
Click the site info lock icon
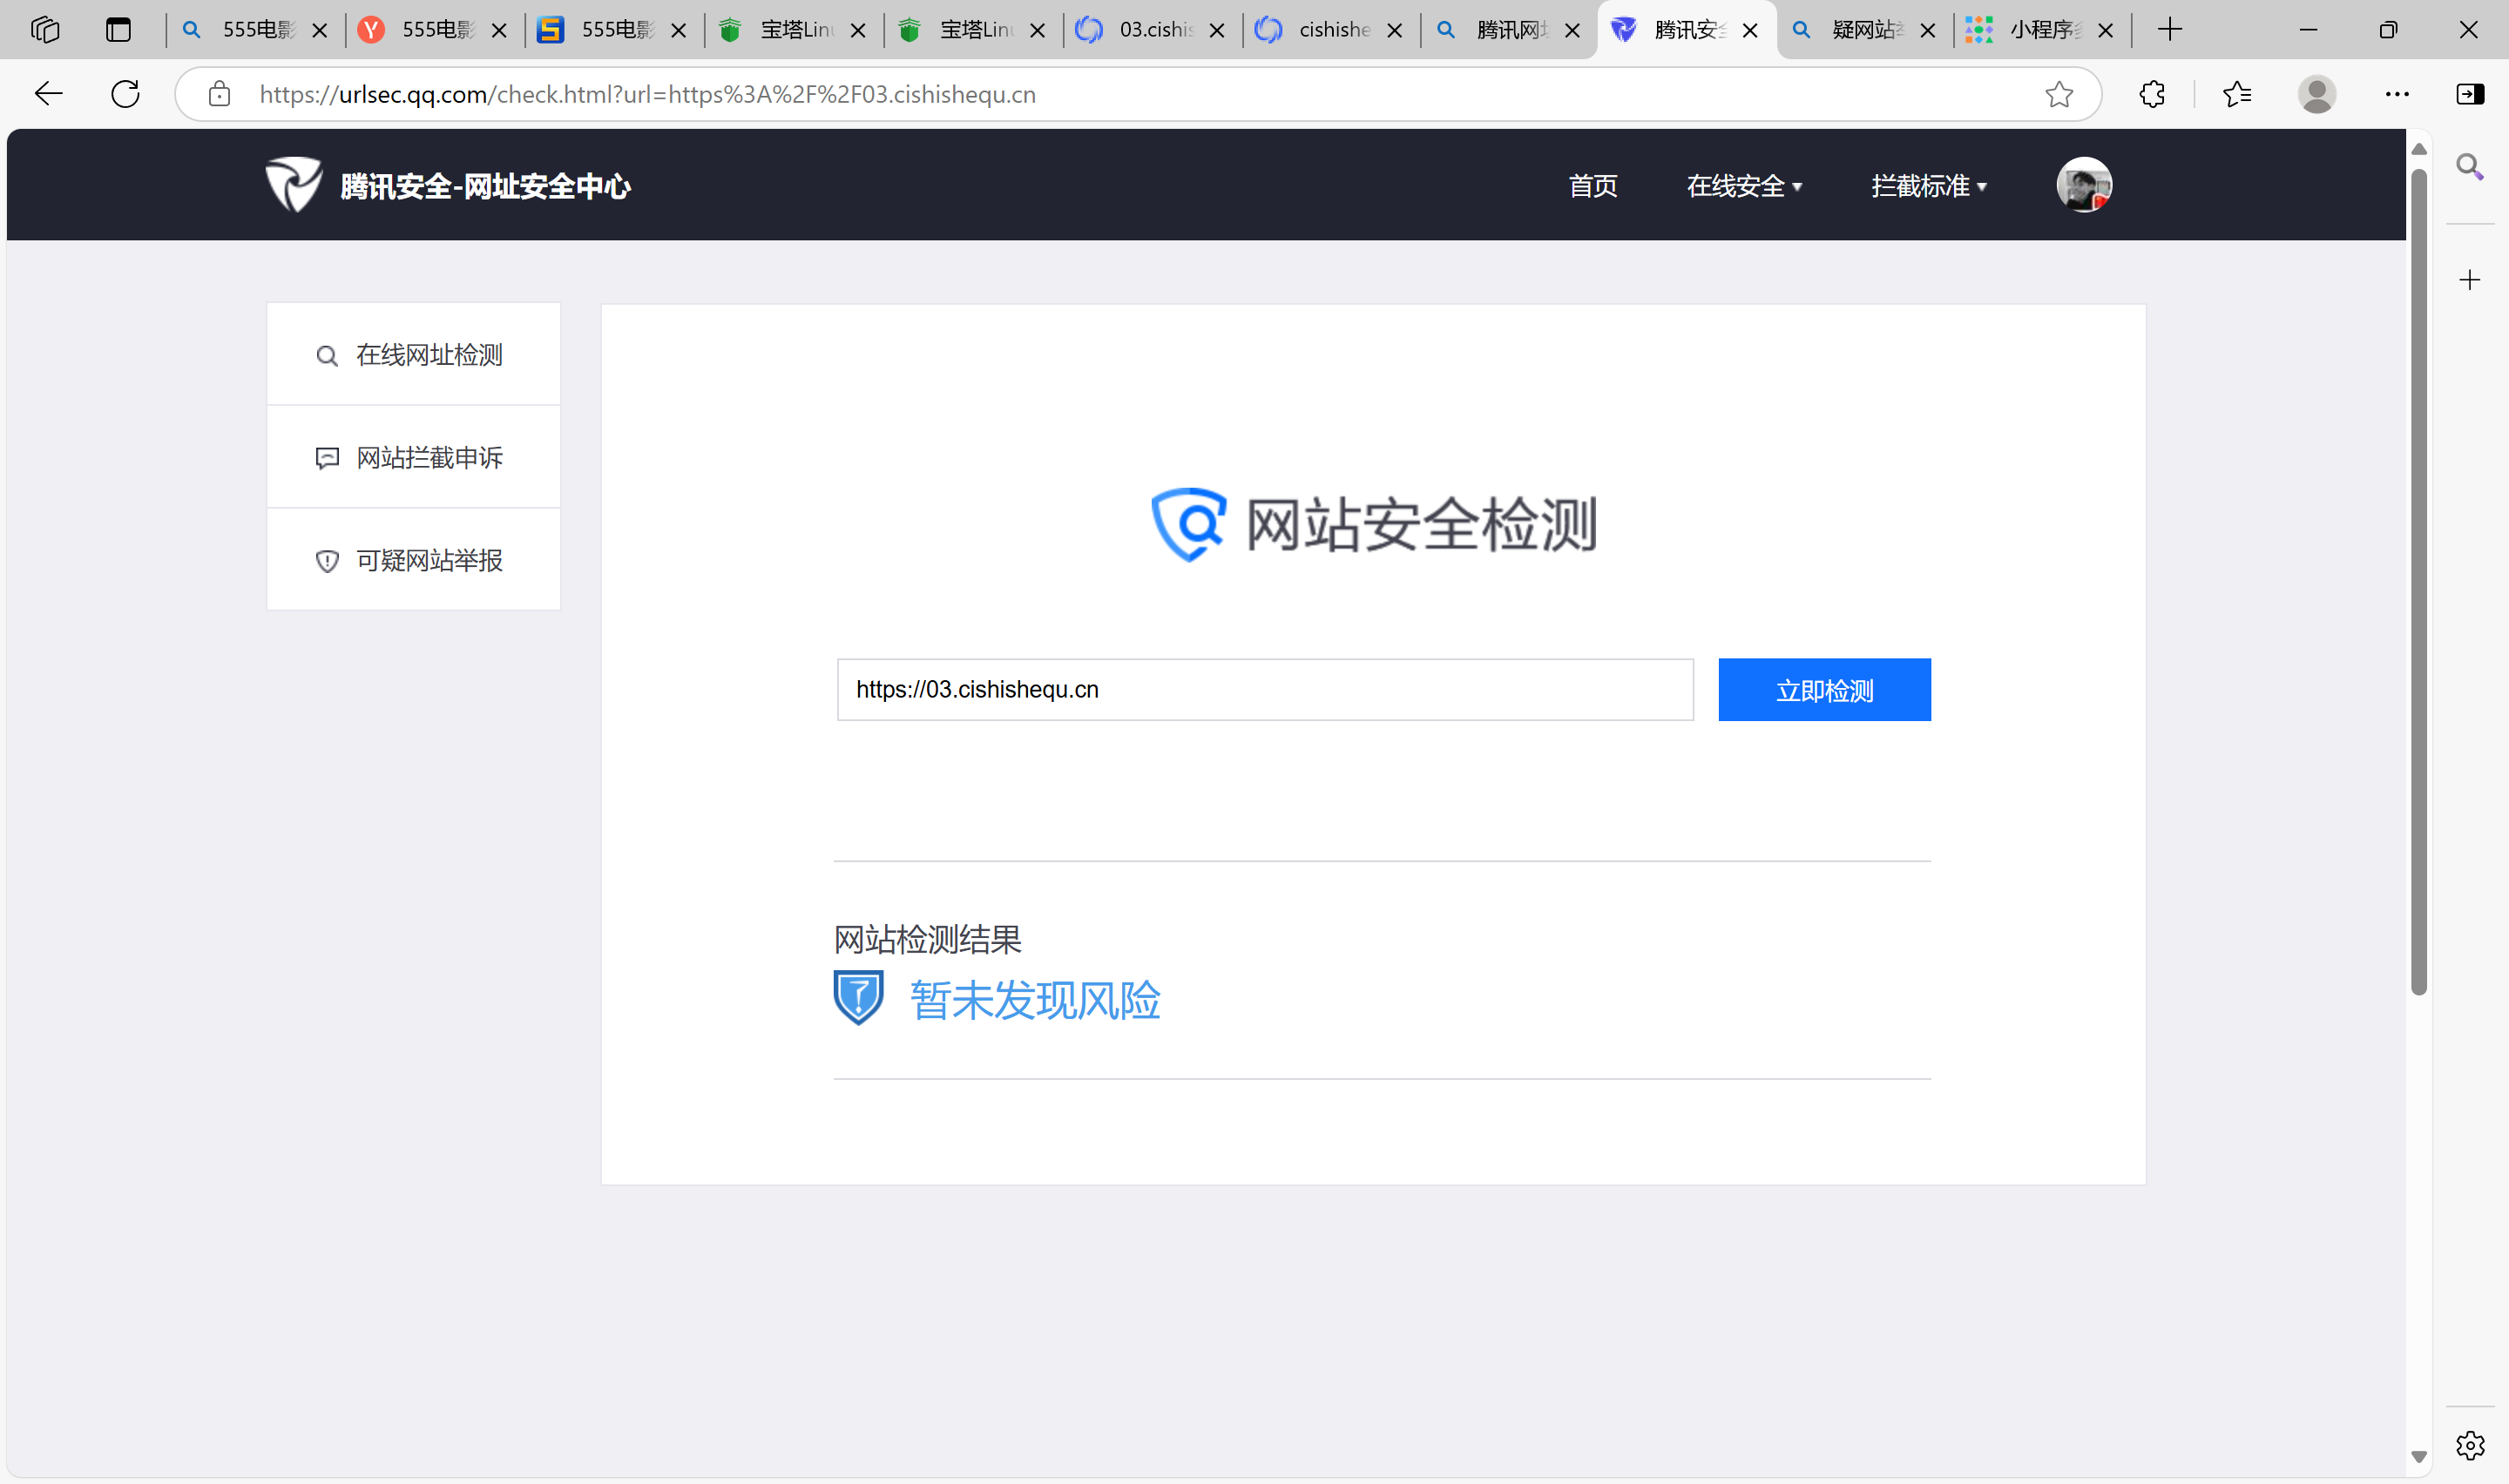219,94
